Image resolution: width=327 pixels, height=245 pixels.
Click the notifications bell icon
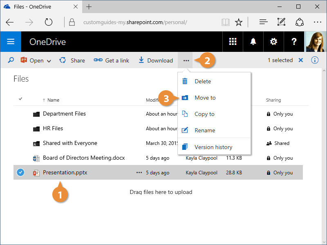pos(253,42)
